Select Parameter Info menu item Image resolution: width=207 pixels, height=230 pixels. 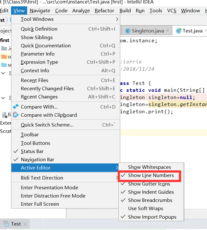pyautogui.click(x=66, y=54)
